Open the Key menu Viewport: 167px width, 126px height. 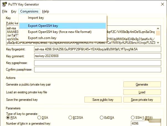click(x=14, y=11)
